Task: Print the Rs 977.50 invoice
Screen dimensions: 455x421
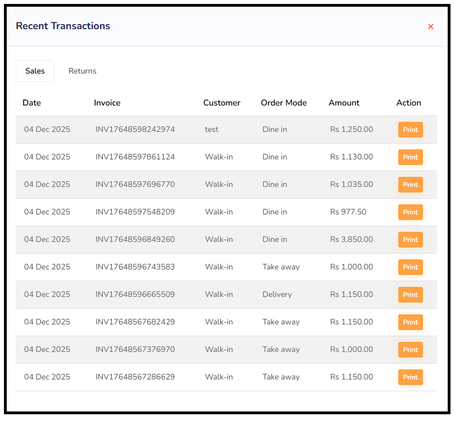Action: click(x=410, y=212)
